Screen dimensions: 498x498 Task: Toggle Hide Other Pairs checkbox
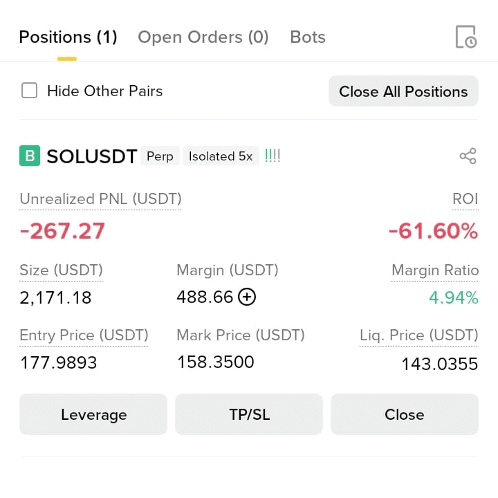pos(29,91)
